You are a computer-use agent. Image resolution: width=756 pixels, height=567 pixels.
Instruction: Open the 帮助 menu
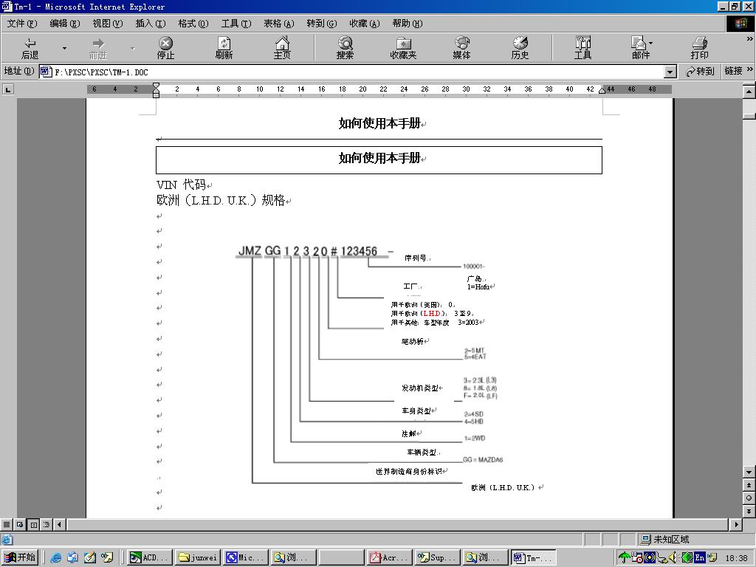click(x=408, y=23)
